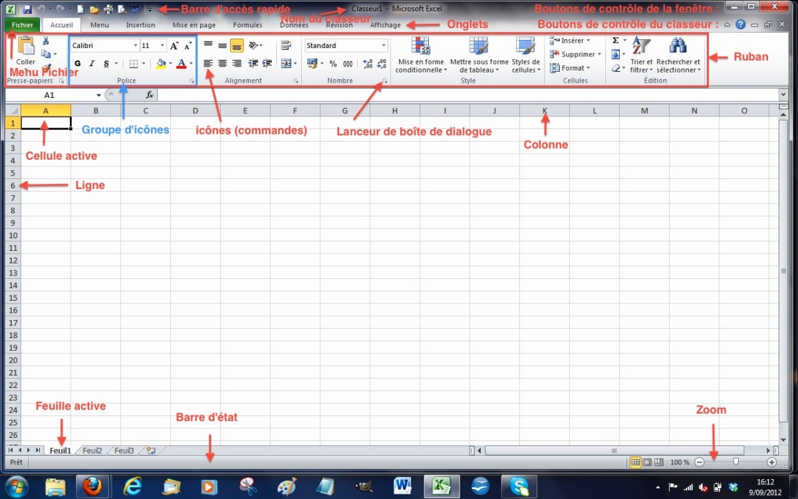Decrease the cell indent
The height and width of the screenshot is (499, 798).
pyautogui.click(x=253, y=63)
